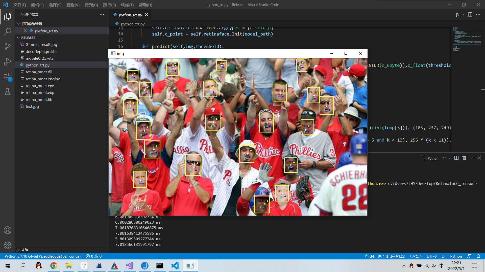Select the python_trt.py editor tab
485x272 pixels.
click(130, 15)
